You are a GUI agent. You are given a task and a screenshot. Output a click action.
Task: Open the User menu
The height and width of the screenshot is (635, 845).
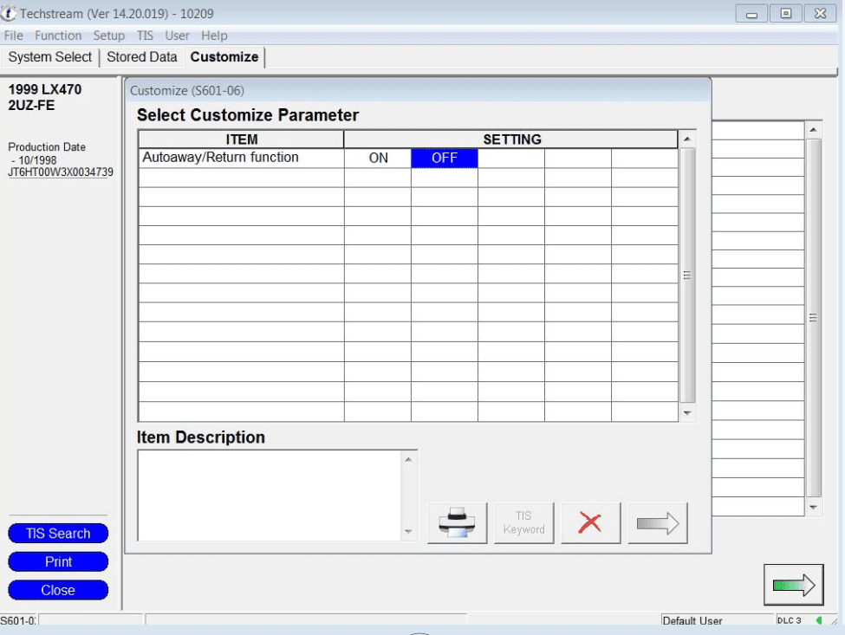tap(178, 36)
